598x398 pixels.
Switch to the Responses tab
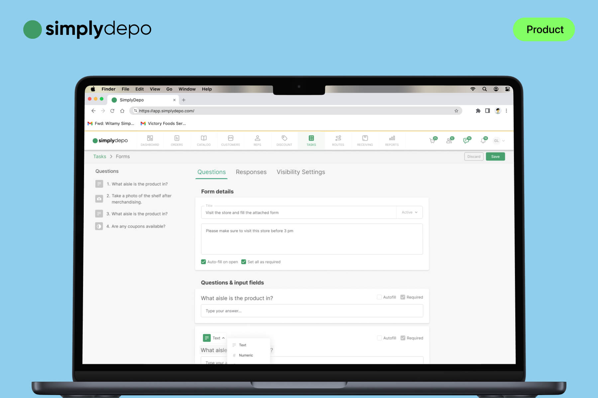[x=251, y=172]
